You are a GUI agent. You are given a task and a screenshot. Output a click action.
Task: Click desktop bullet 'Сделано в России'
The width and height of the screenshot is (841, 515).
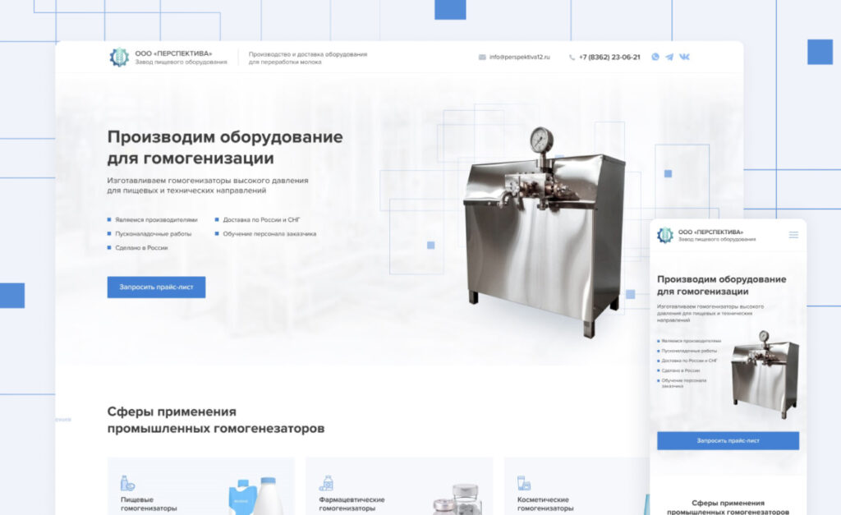pos(141,247)
